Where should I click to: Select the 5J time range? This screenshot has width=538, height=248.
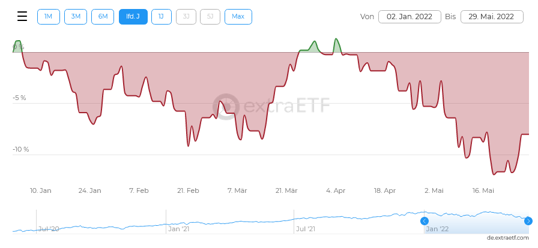point(210,17)
